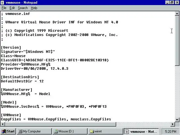This screenshot has width=180, height=135.
Task: Close the Notepad window
Action: point(177,3)
